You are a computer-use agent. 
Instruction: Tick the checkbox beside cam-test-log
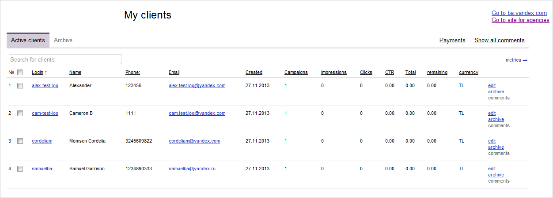[x=20, y=114]
